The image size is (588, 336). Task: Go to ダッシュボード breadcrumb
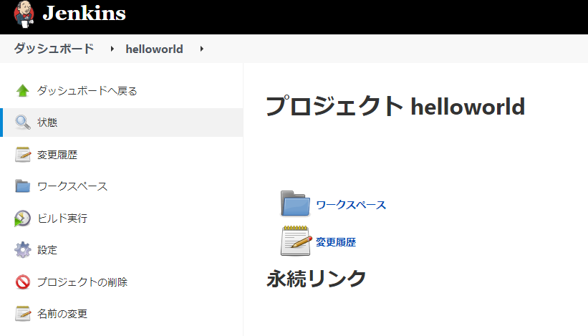coord(54,49)
